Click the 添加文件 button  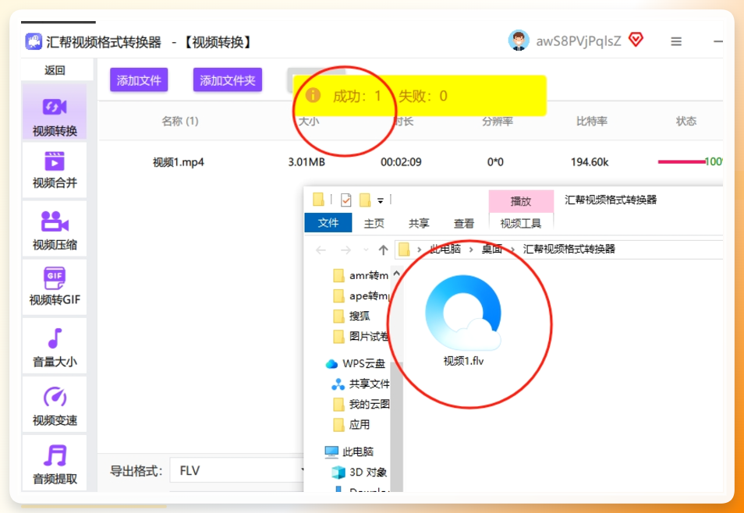click(x=139, y=80)
